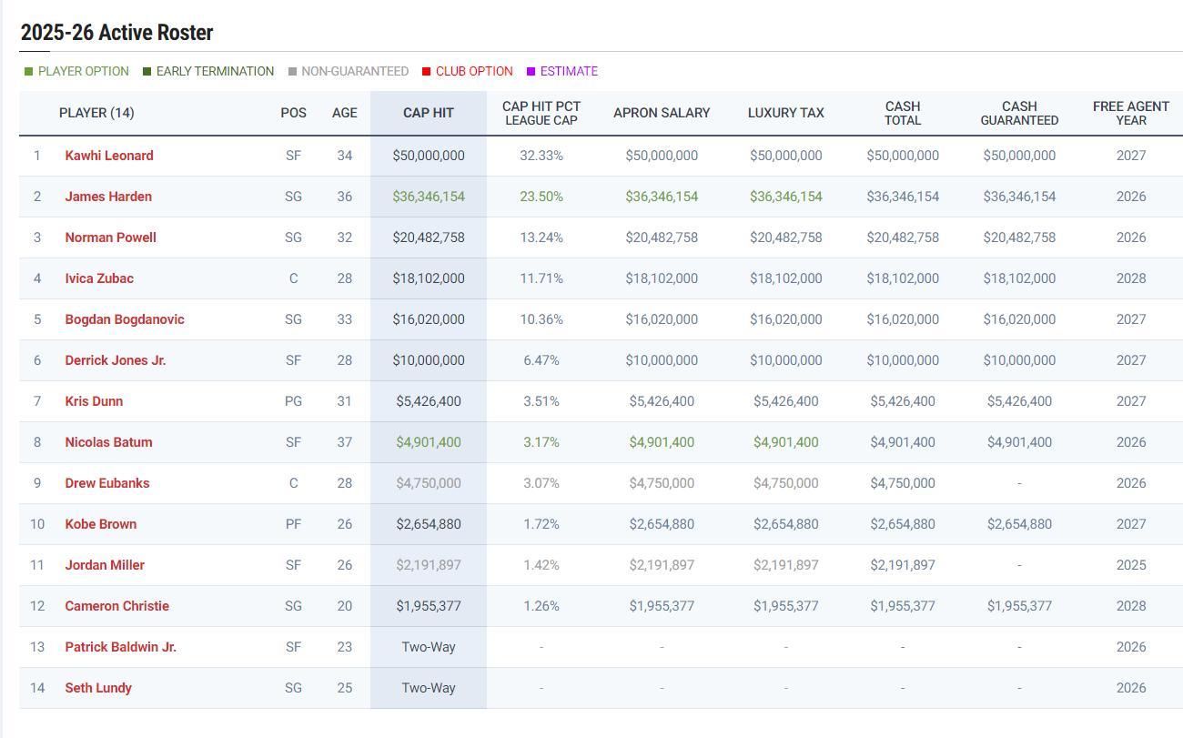Click the gray Non-Guaranteed legend swatch
1183x738 pixels.
coord(292,72)
